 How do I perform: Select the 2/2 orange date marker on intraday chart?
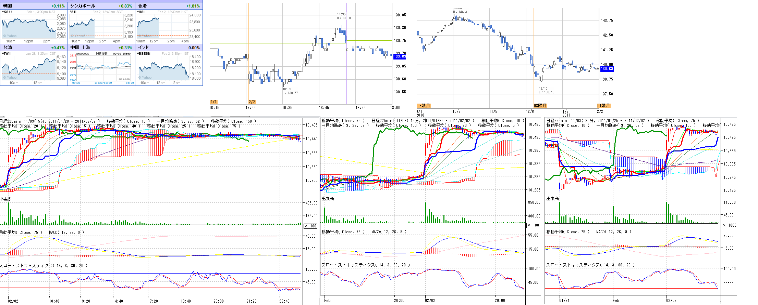[252, 102]
